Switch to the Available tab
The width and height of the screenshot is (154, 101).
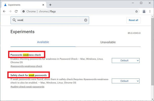[x=43, y=42]
